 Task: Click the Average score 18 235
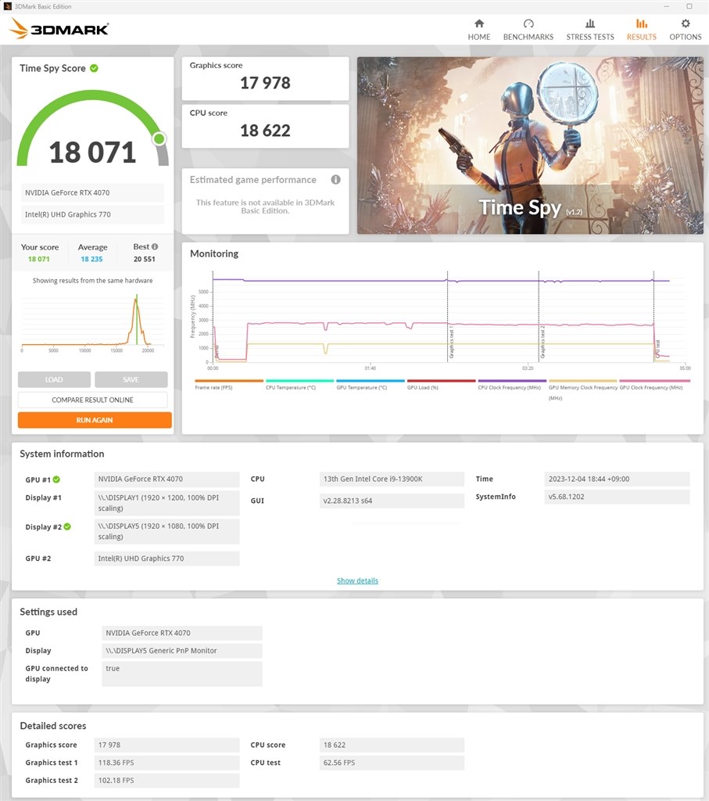pos(92,259)
